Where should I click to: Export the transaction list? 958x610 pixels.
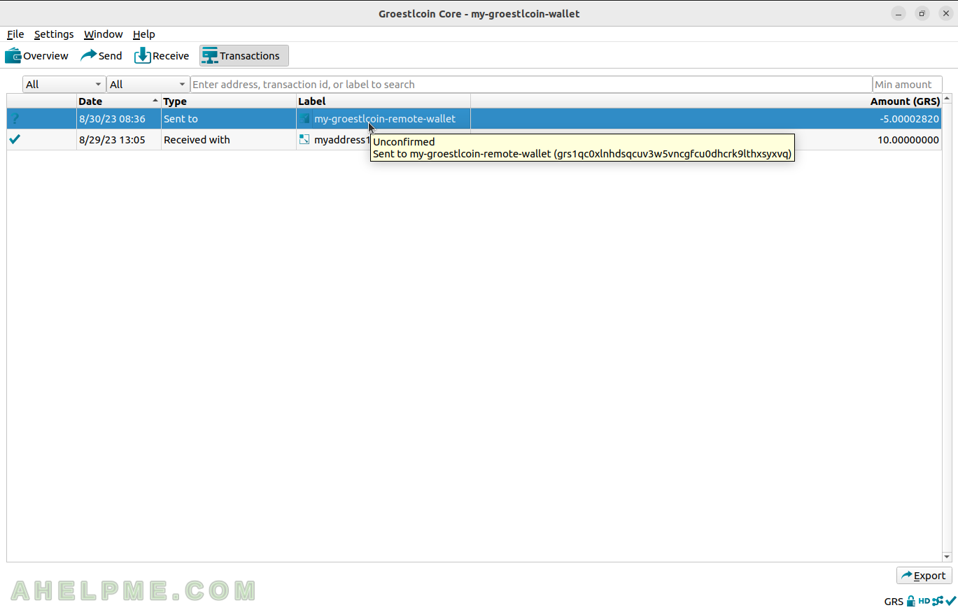click(924, 576)
